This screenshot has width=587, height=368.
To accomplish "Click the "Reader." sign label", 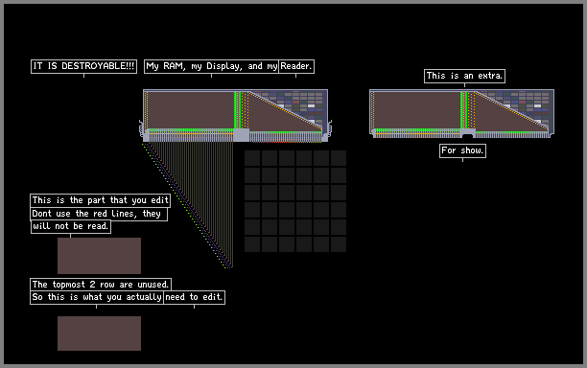I will click(x=296, y=66).
